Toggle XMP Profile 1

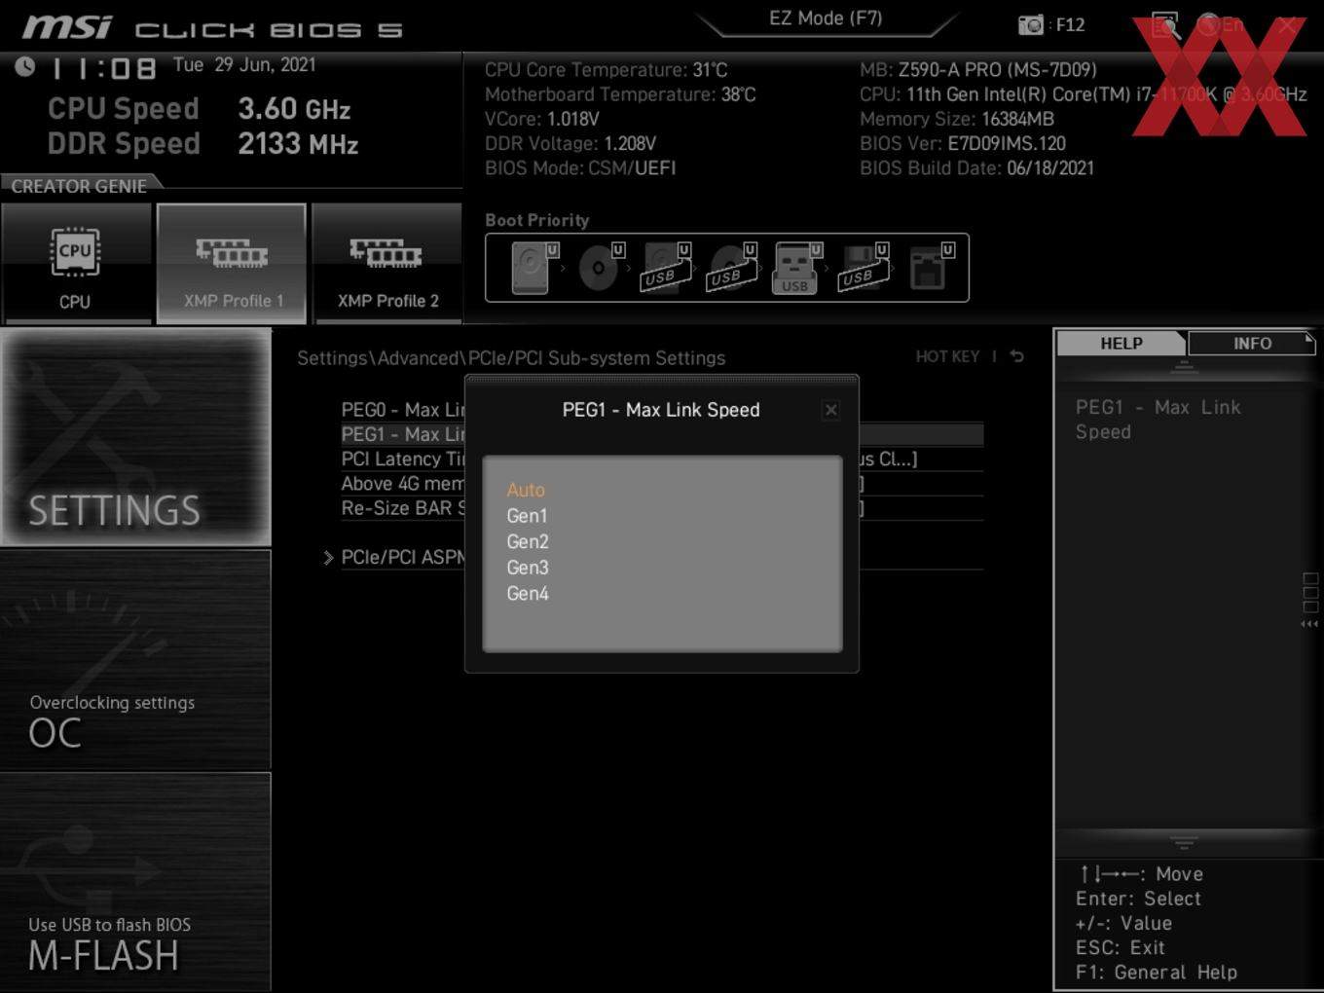pos(232,263)
